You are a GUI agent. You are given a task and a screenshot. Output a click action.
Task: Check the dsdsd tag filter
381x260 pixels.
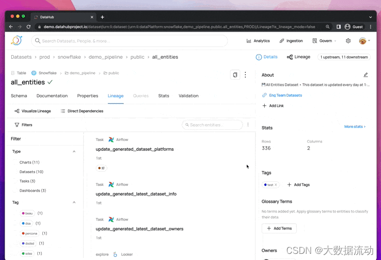(x=15, y=244)
